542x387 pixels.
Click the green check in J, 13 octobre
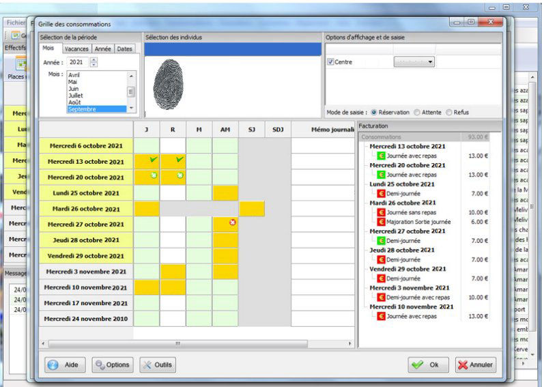[x=154, y=159]
